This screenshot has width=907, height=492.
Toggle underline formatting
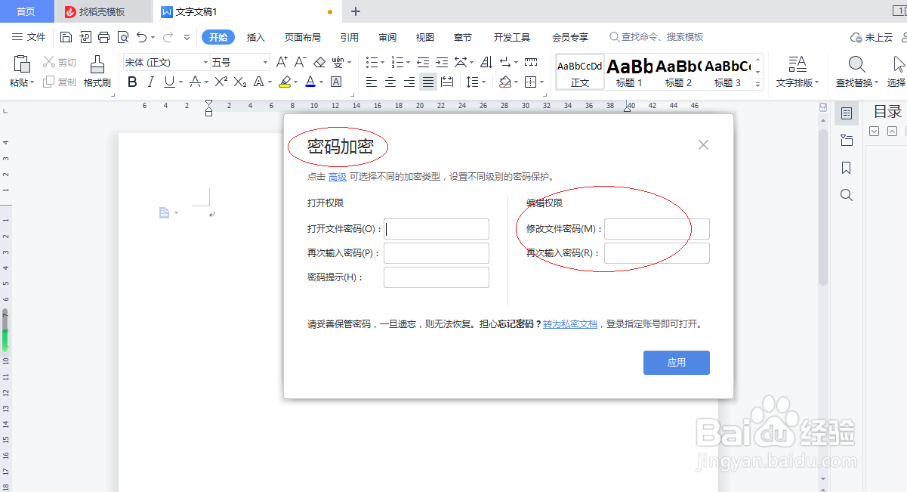(x=168, y=82)
